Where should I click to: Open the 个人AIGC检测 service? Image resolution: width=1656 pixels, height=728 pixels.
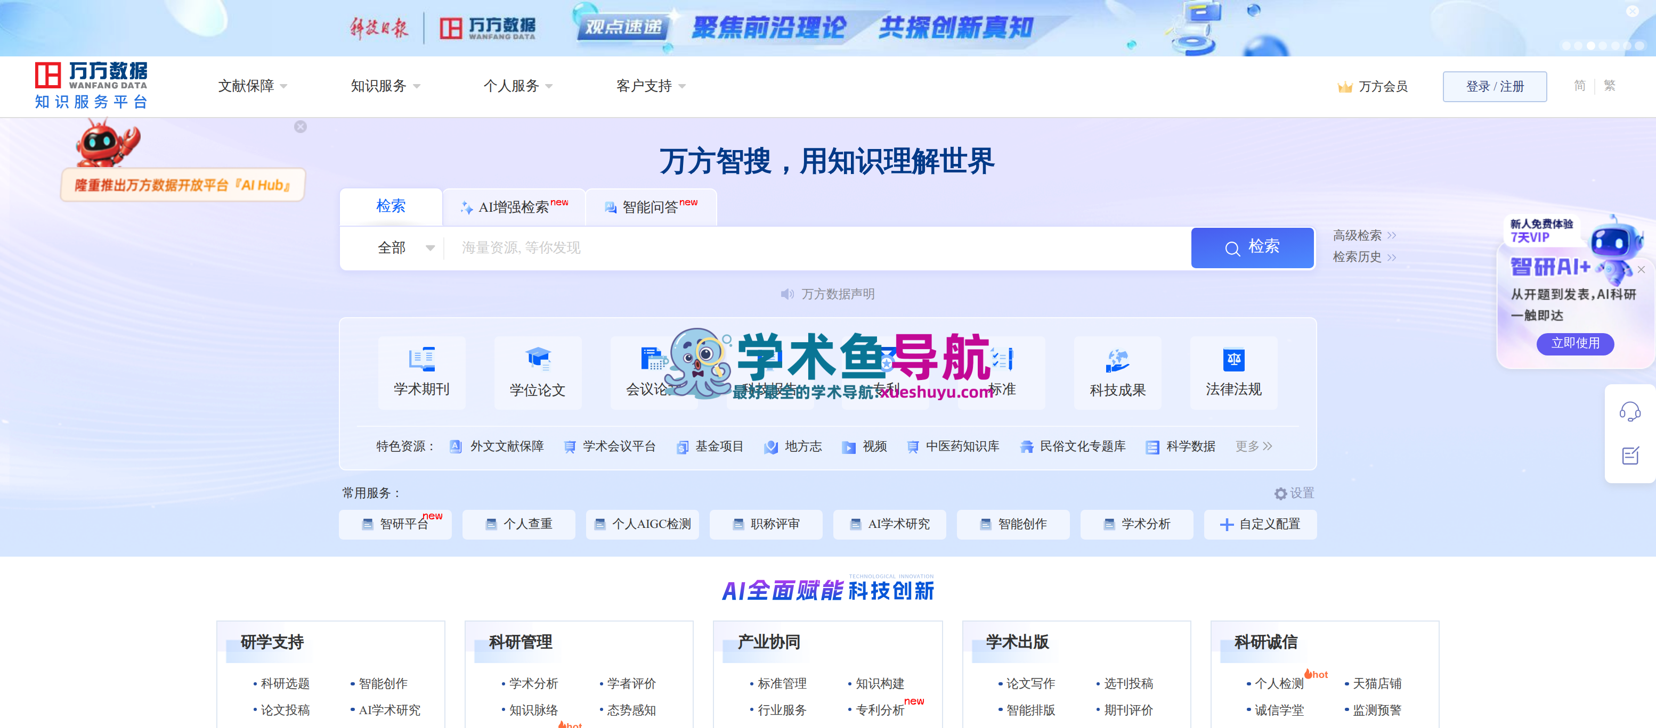click(x=642, y=525)
